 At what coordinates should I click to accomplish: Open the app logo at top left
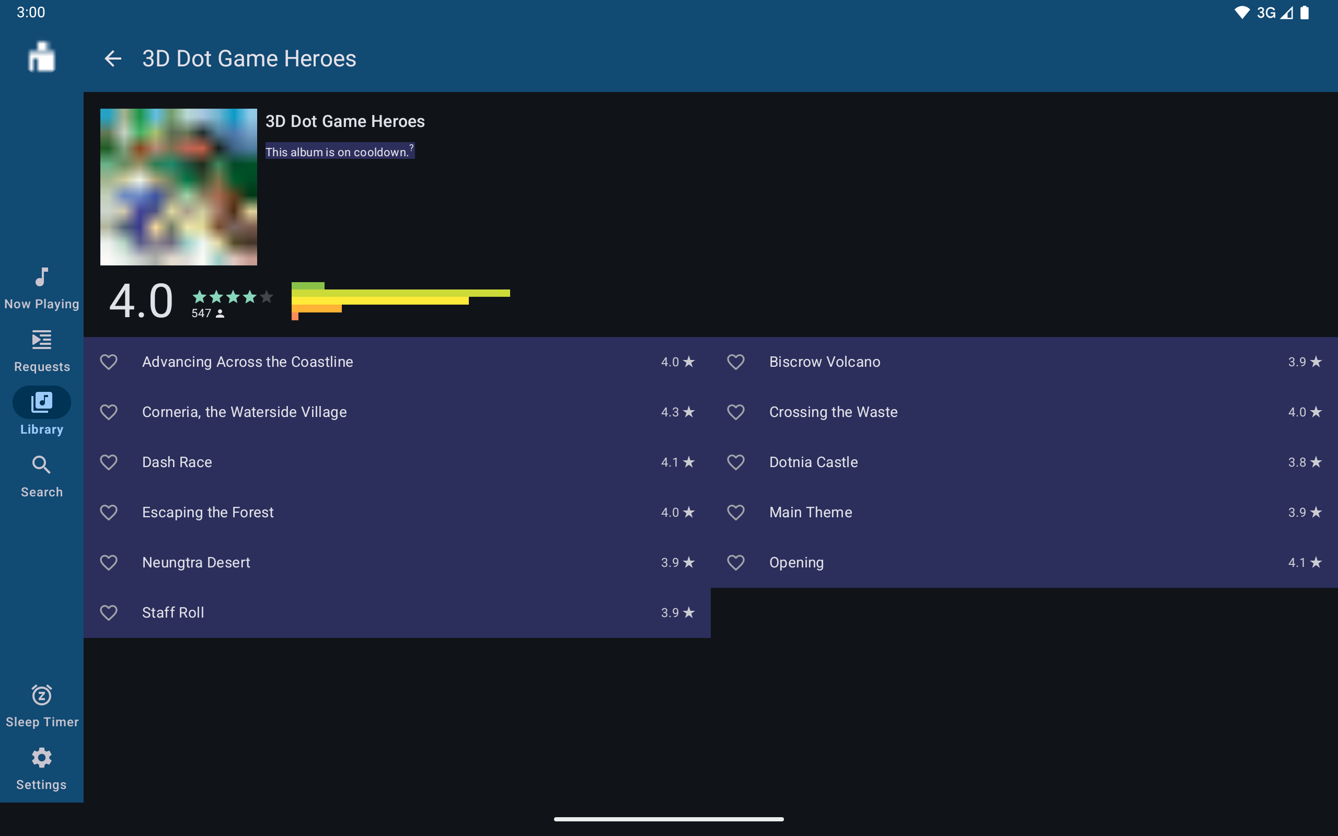[x=41, y=57]
